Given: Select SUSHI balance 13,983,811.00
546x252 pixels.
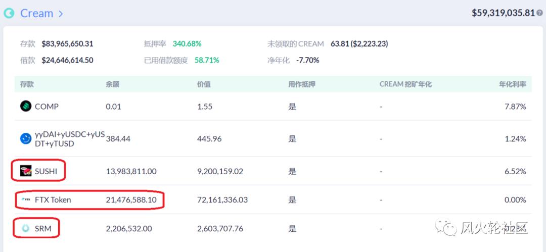Looking at the screenshot, I should pos(131,171).
